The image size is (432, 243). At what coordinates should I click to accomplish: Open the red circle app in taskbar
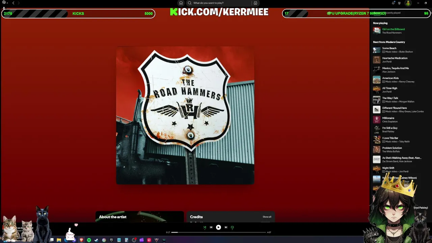tap(149, 240)
